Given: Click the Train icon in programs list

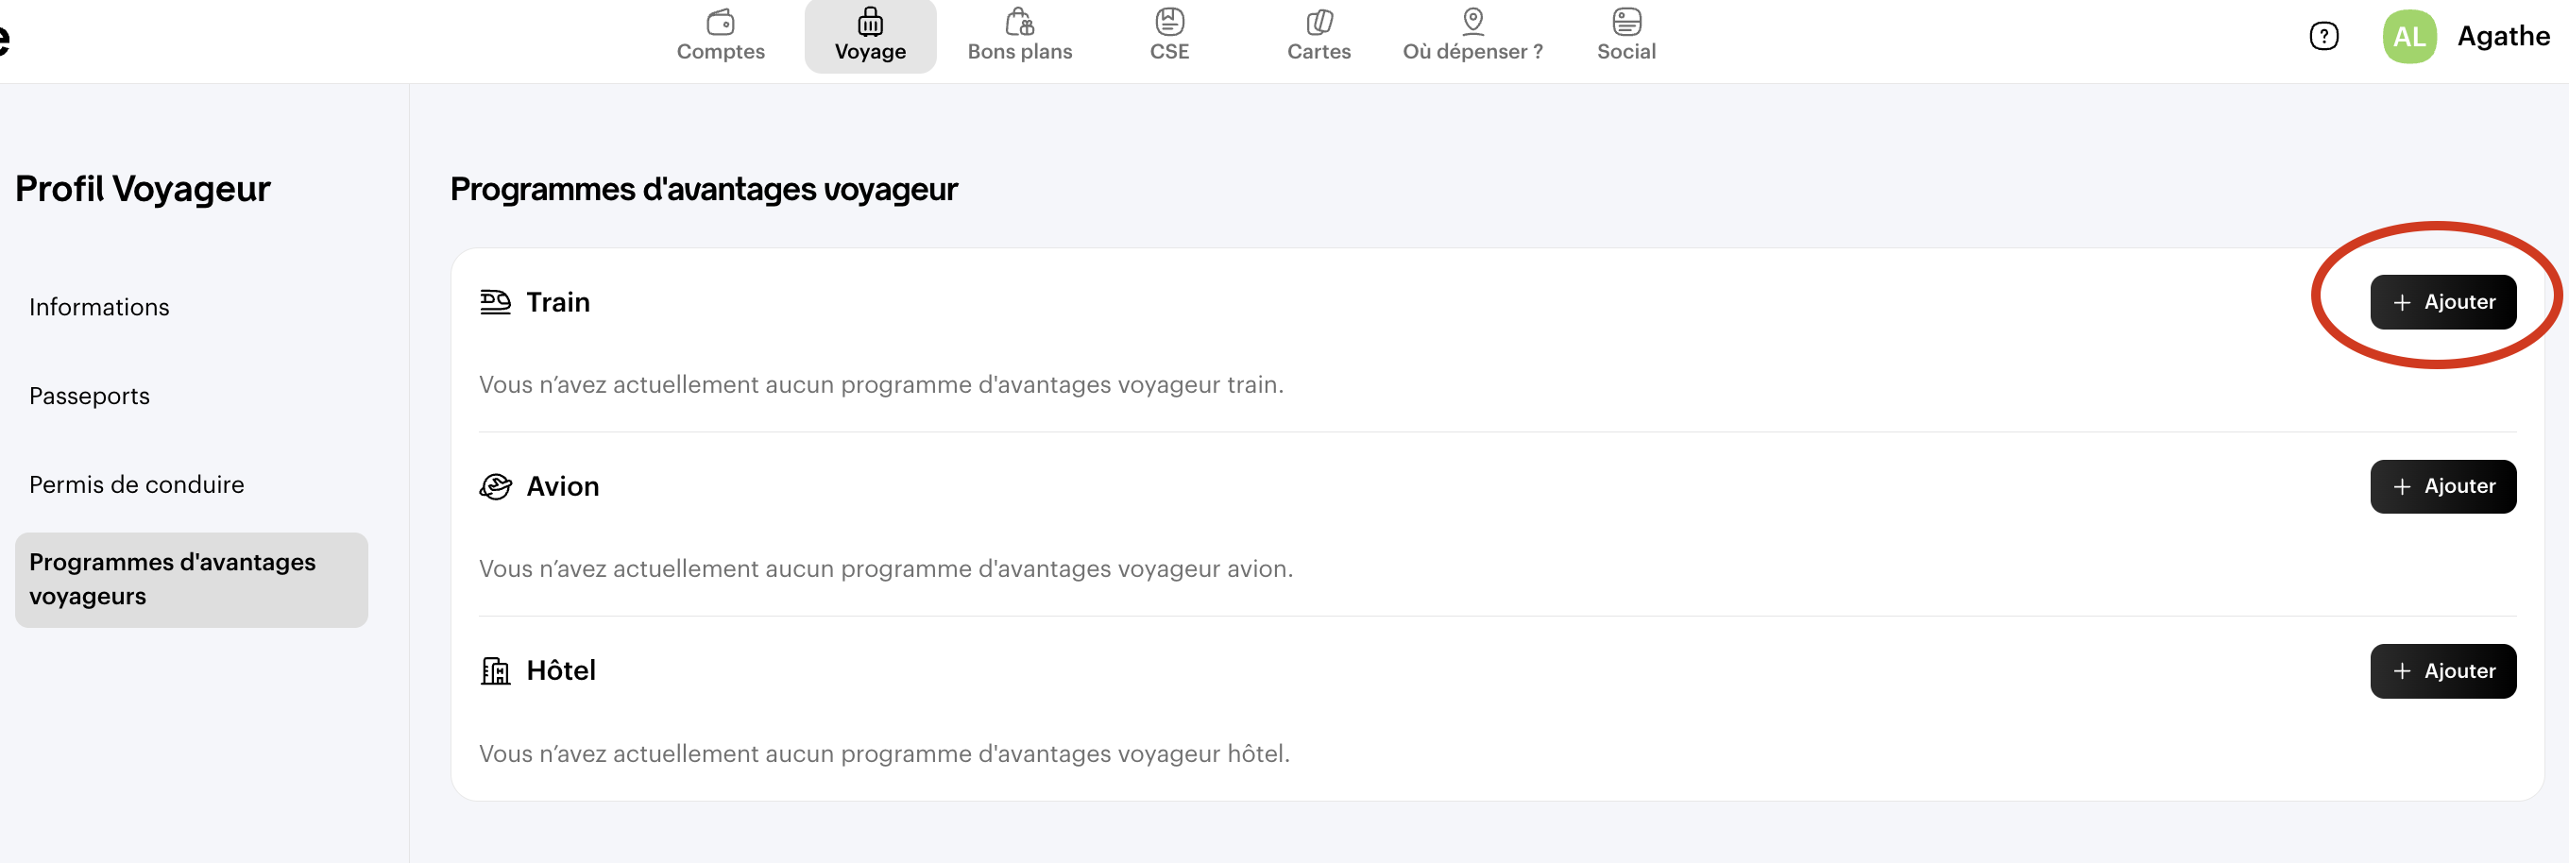Looking at the screenshot, I should pos(495,302).
